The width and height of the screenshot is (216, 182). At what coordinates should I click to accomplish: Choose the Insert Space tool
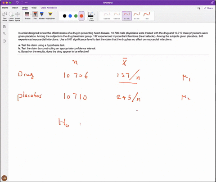click(x=18, y=16)
